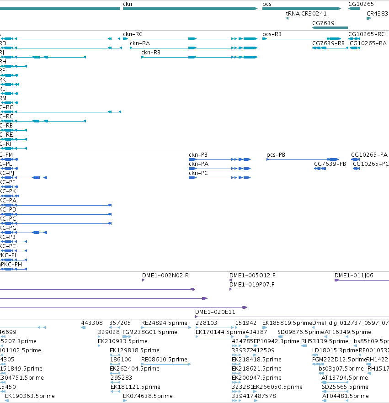The image size is (389, 403).
Task: Select the LD18015.3prime EST label
Action: tap(335, 350)
